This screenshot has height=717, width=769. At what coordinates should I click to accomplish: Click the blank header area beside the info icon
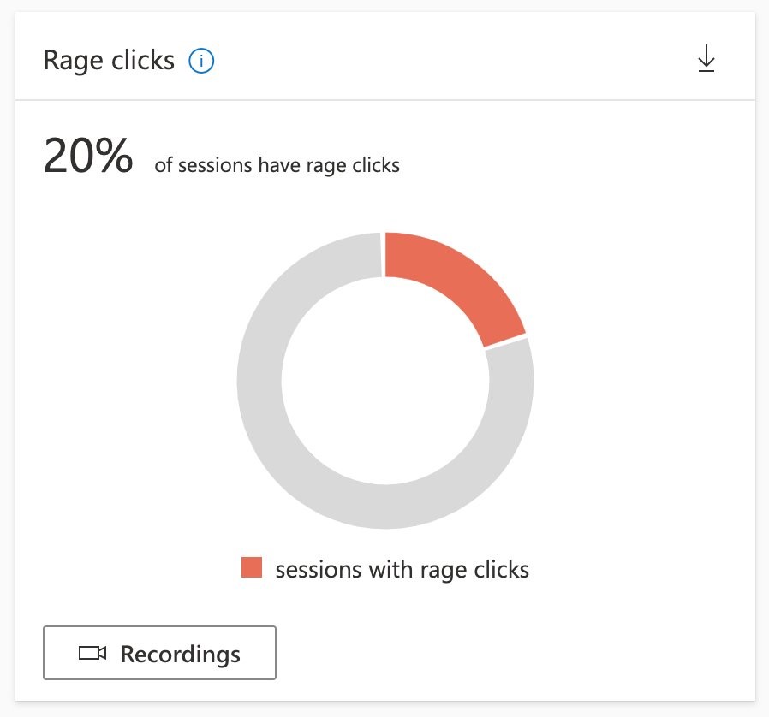441,59
